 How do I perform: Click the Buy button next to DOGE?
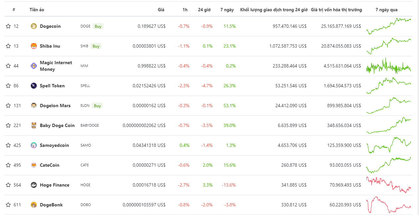[98, 26]
